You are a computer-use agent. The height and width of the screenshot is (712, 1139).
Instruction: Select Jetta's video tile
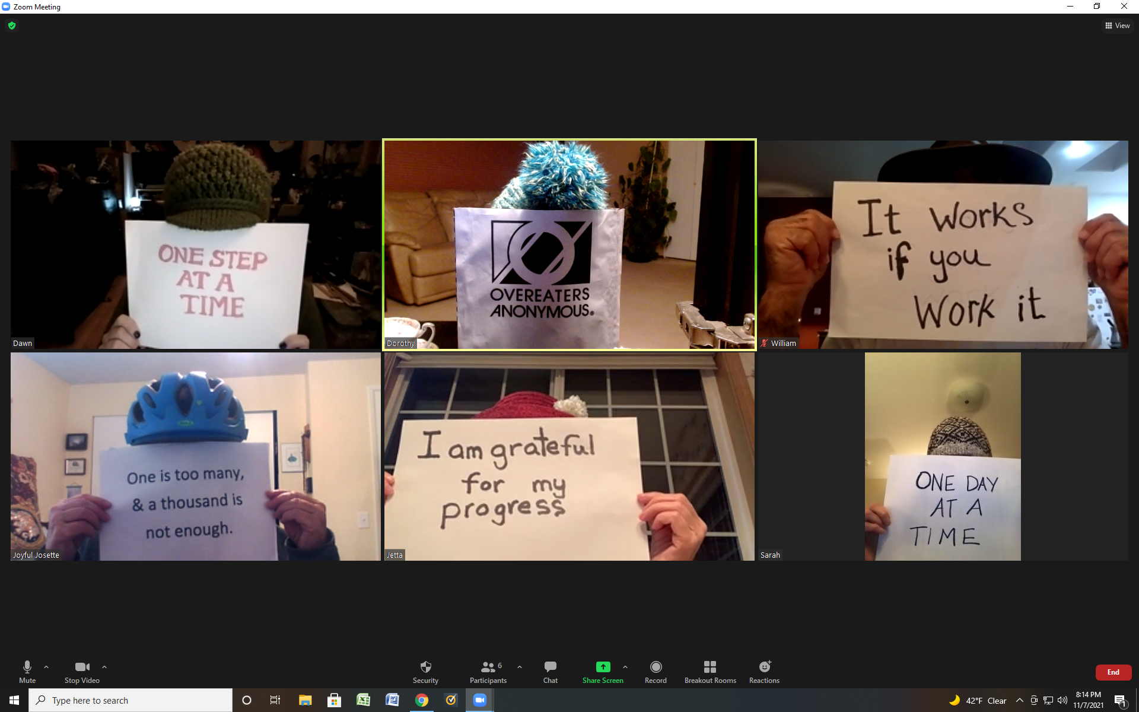tap(569, 456)
